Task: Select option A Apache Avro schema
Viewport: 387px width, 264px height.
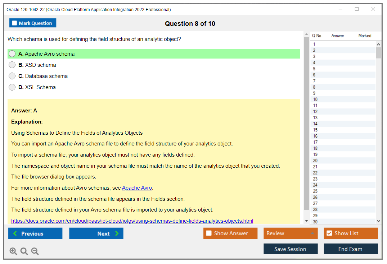Action: point(12,54)
